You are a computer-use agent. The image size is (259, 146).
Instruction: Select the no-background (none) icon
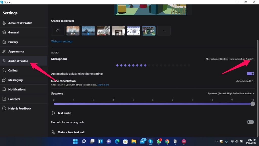point(58,31)
